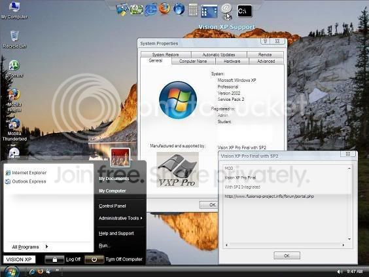
Task: Click scroll right arrow in support info box
Action: pyautogui.click(x=343, y=245)
